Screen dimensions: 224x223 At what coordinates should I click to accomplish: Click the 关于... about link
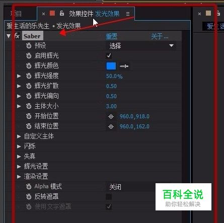160,36
